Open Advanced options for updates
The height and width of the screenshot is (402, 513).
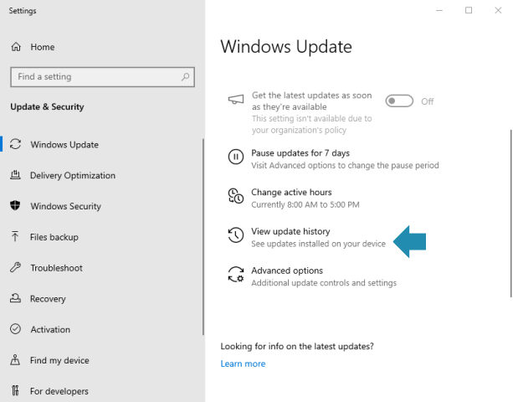click(287, 271)
